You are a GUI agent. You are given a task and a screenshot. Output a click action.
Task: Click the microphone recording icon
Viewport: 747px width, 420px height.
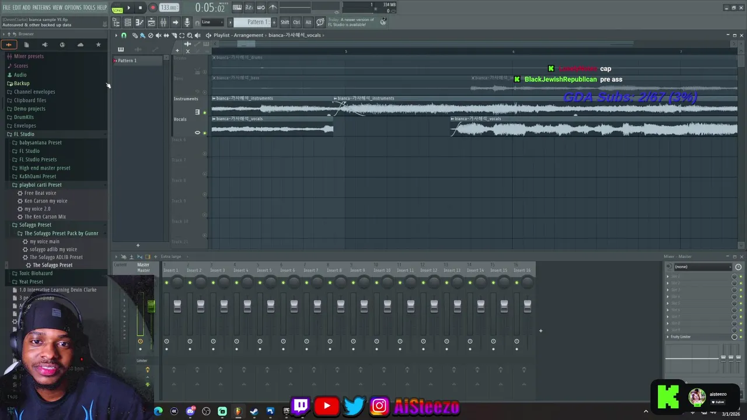(x=187, y=22)
